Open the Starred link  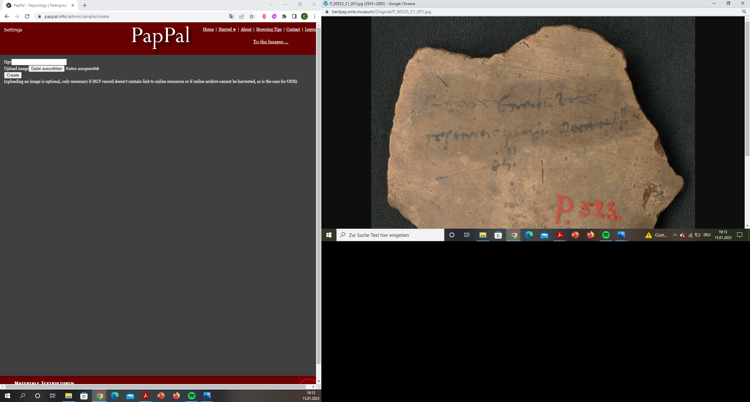pos(227,29)
